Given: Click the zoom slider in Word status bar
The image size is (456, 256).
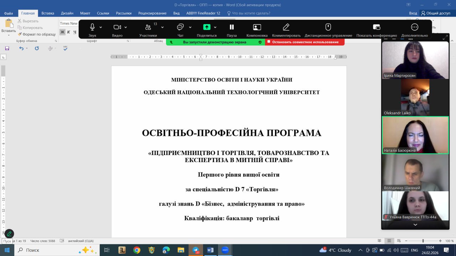Looking at the screenshot, I should tap(423, 241).
